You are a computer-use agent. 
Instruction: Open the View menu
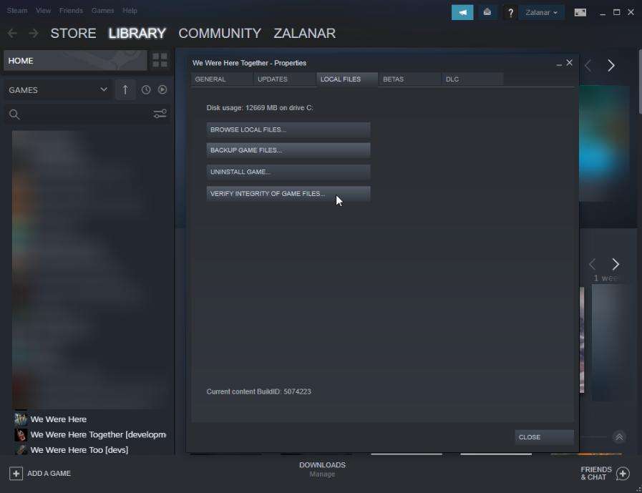pyautogui.click(x=43, y=11)
